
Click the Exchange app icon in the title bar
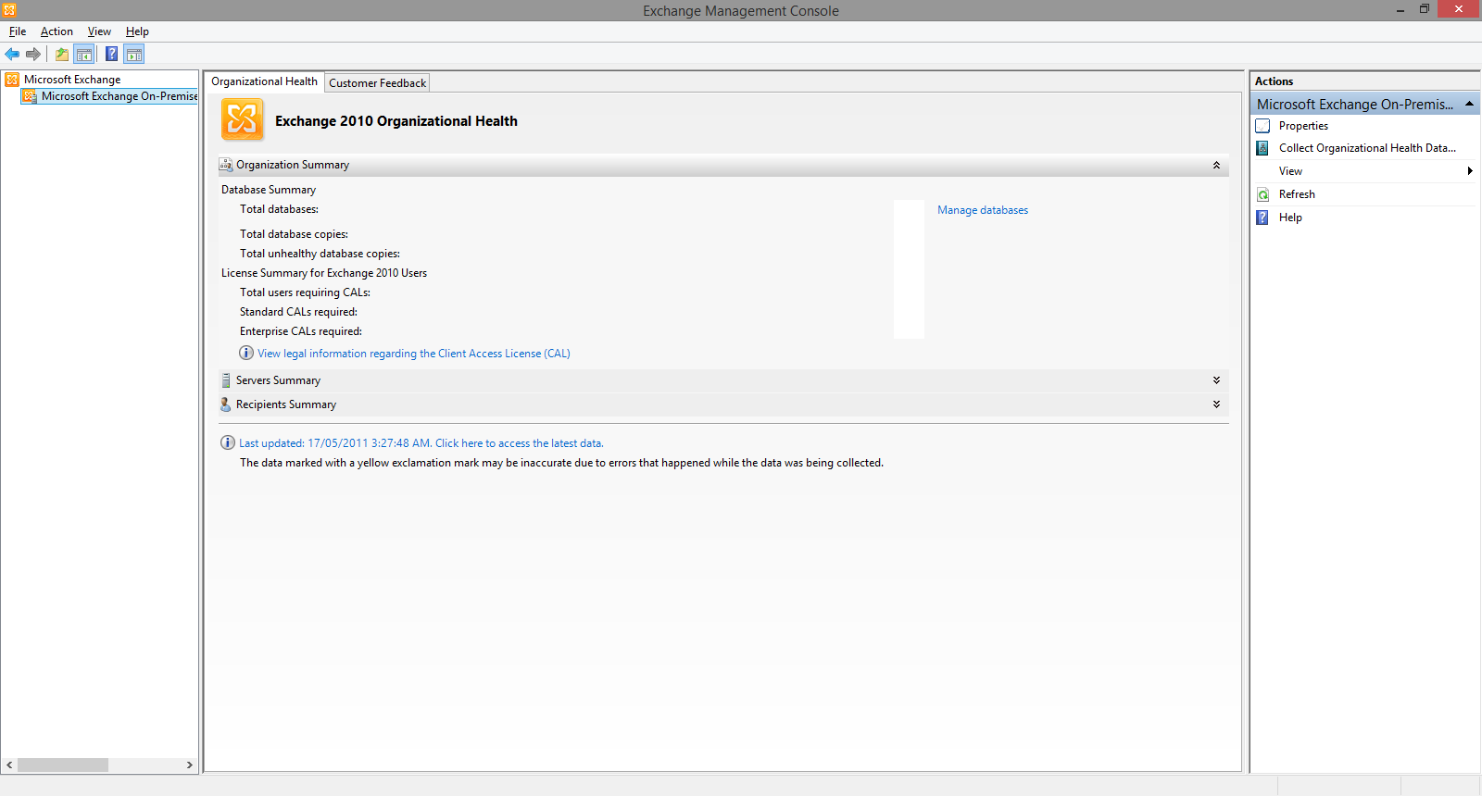9,10
